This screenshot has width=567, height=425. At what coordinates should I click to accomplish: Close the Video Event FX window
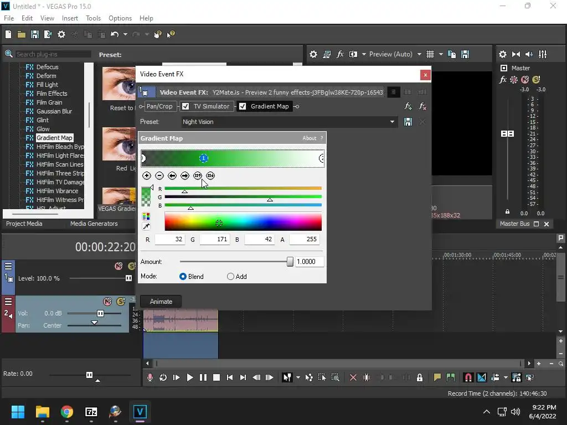click(x=425, y=75)
